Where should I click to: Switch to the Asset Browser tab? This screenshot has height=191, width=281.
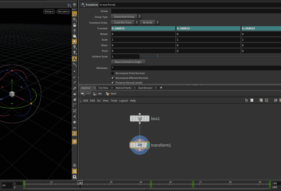[145, 88]
